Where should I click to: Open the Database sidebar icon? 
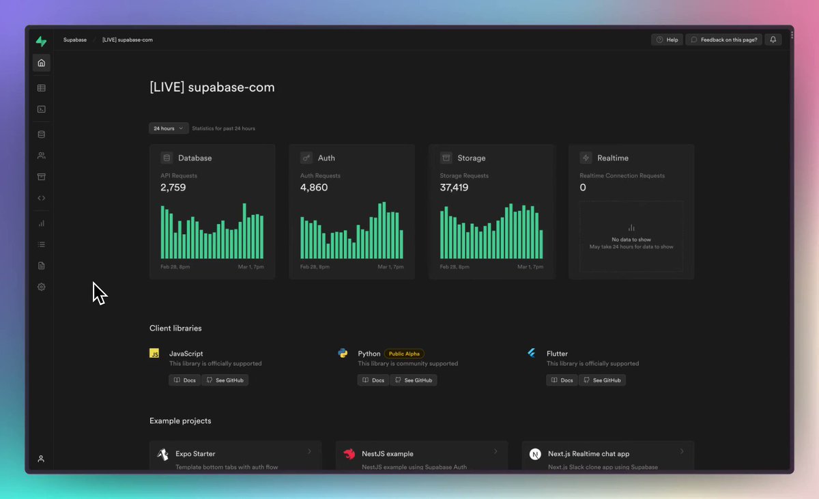[x=41, y=134]
